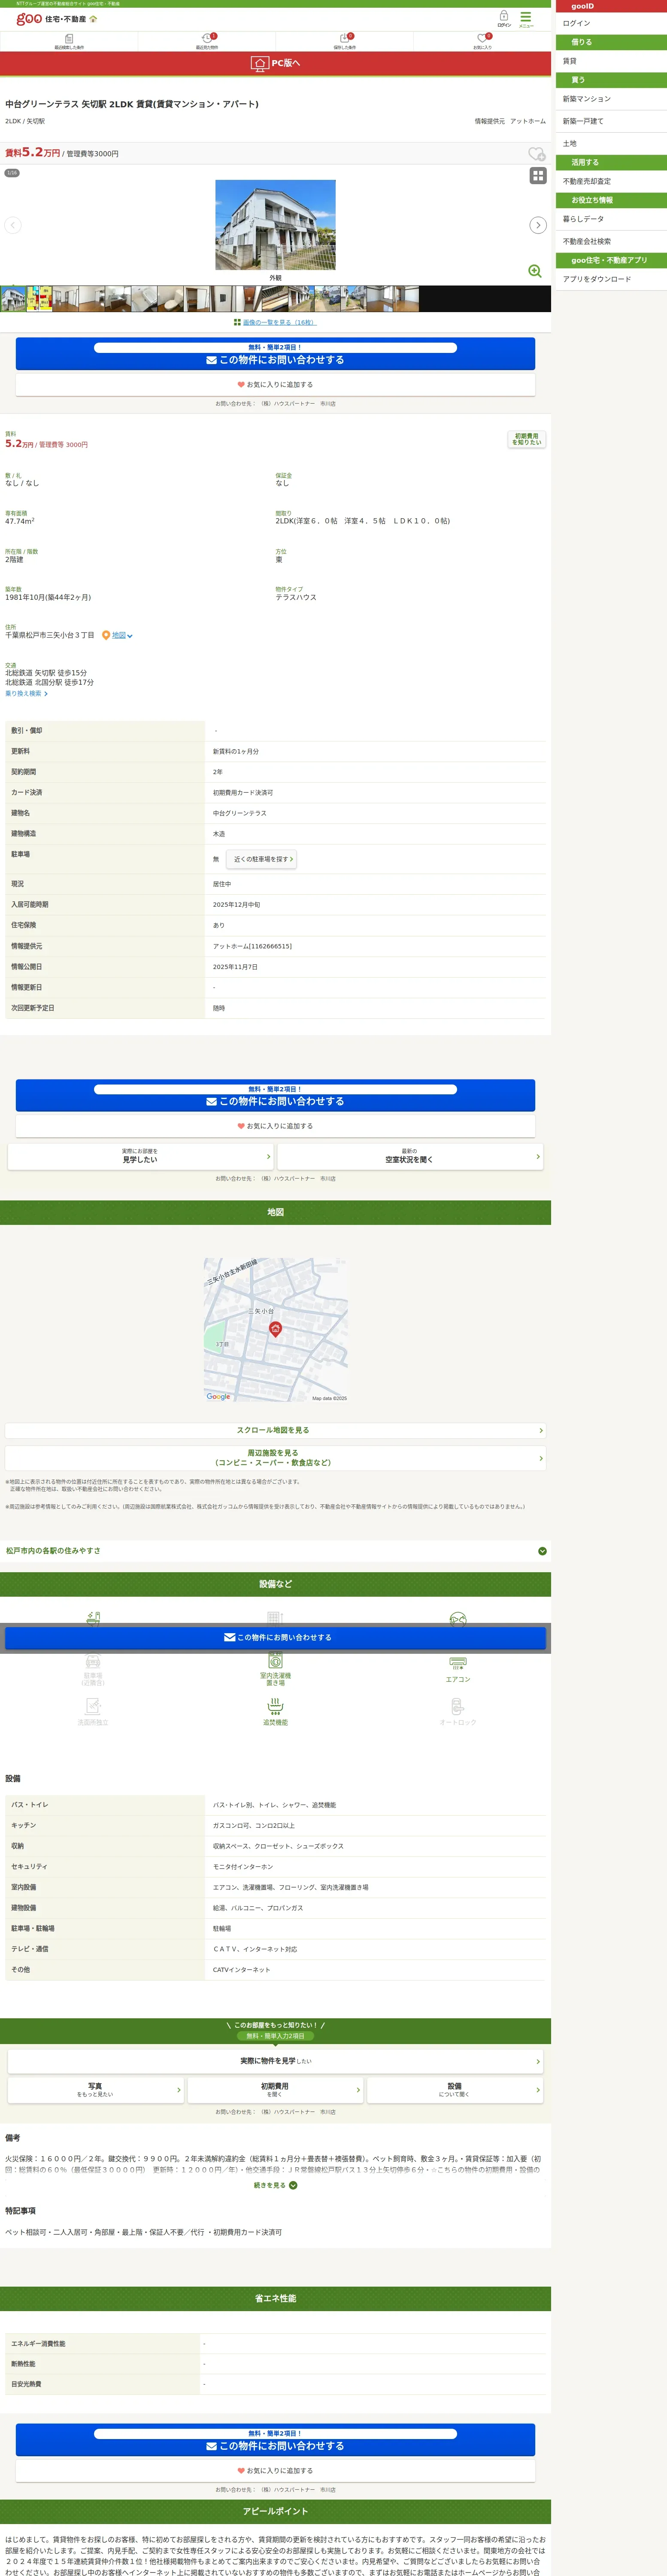Open スクロール地図を見る
The height and width of the screenshot is (2576, 667).
coord(276,1431)
